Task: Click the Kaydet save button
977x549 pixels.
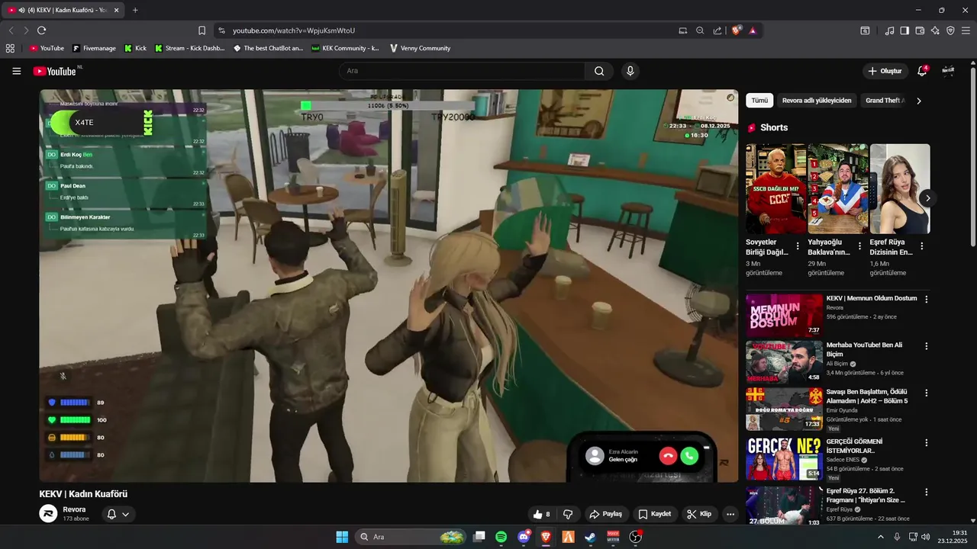Action: 655,514
